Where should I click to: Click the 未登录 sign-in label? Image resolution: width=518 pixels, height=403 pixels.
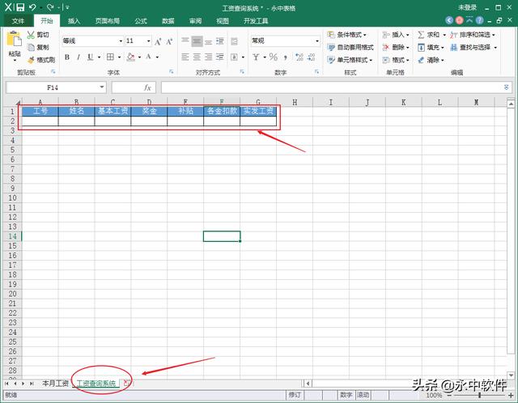[467, 7]
